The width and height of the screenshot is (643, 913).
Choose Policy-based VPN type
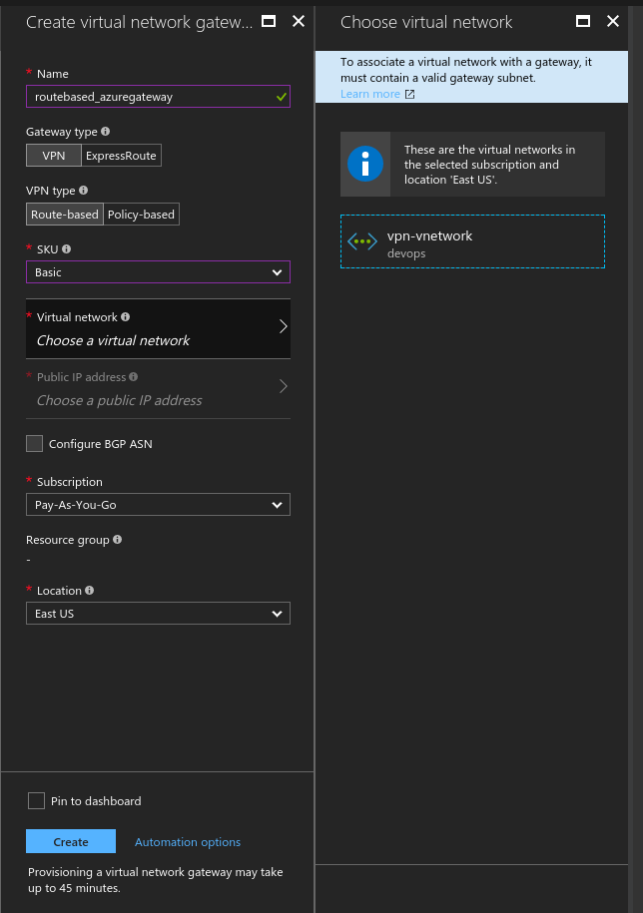141,215
